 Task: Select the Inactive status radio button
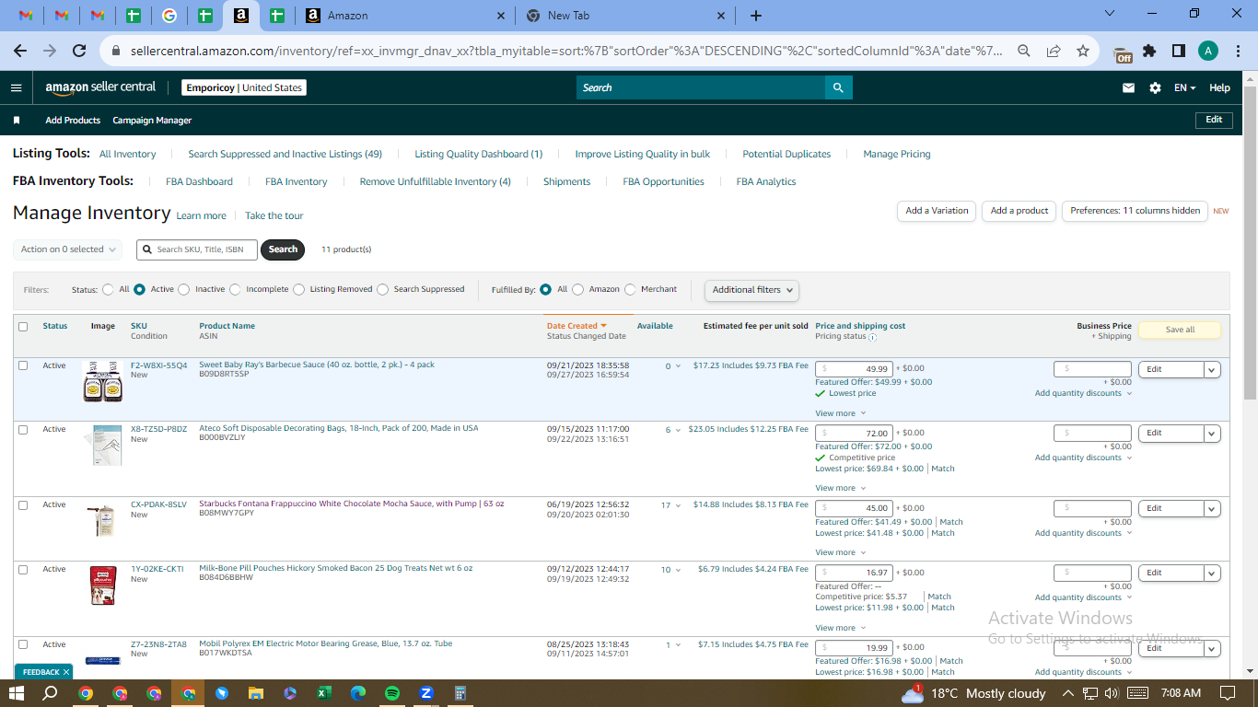(184, 289)
